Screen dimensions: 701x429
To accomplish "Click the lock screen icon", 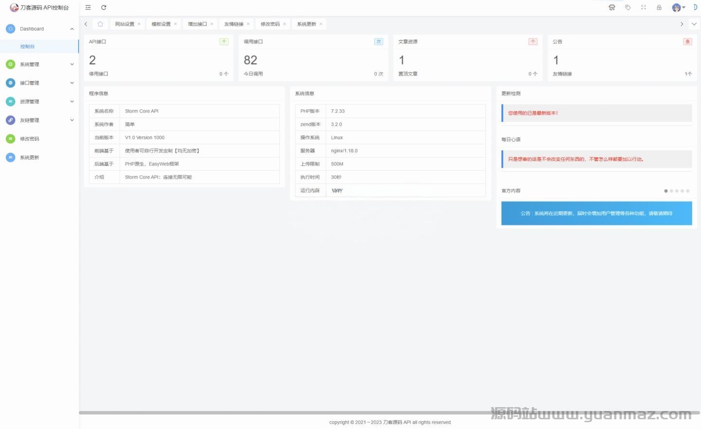I will pyautogui.click(x=659, y=7).
